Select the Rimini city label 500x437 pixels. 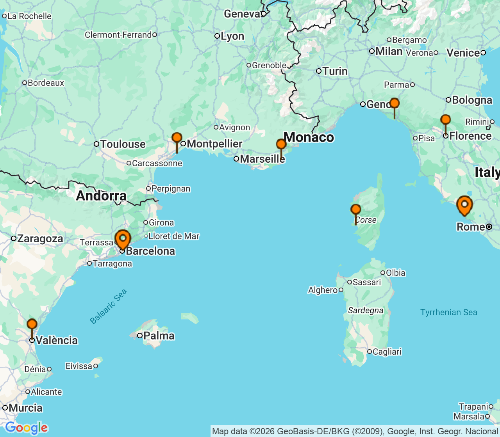(x=477, y=122)
